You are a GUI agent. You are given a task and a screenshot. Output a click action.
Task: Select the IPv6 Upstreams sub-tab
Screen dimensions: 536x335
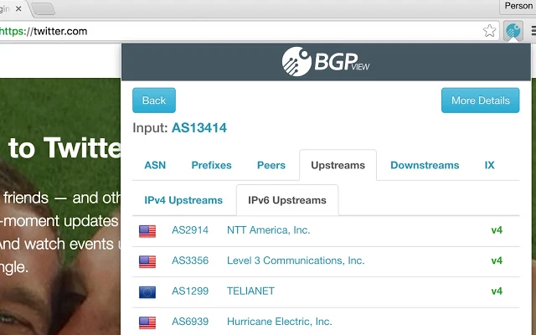point(287,200)
